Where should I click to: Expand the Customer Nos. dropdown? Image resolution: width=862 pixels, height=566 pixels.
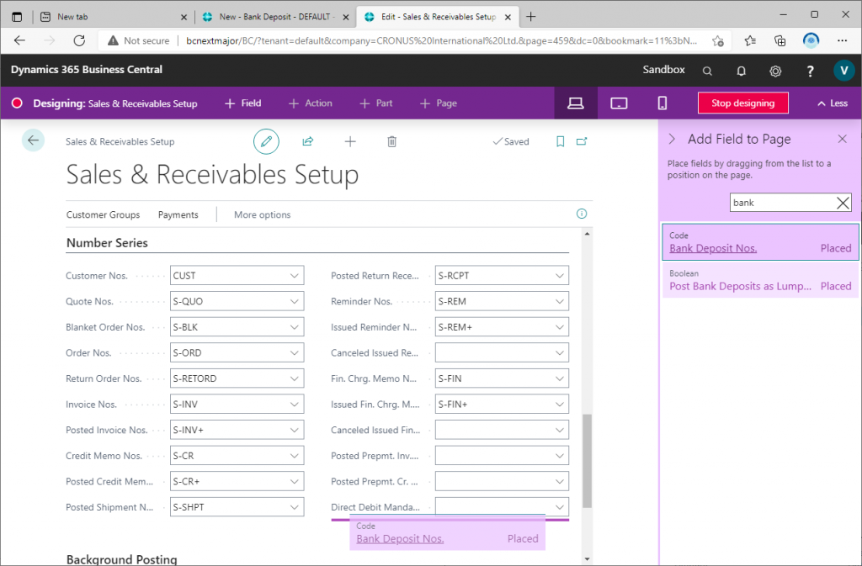[294, 276]
